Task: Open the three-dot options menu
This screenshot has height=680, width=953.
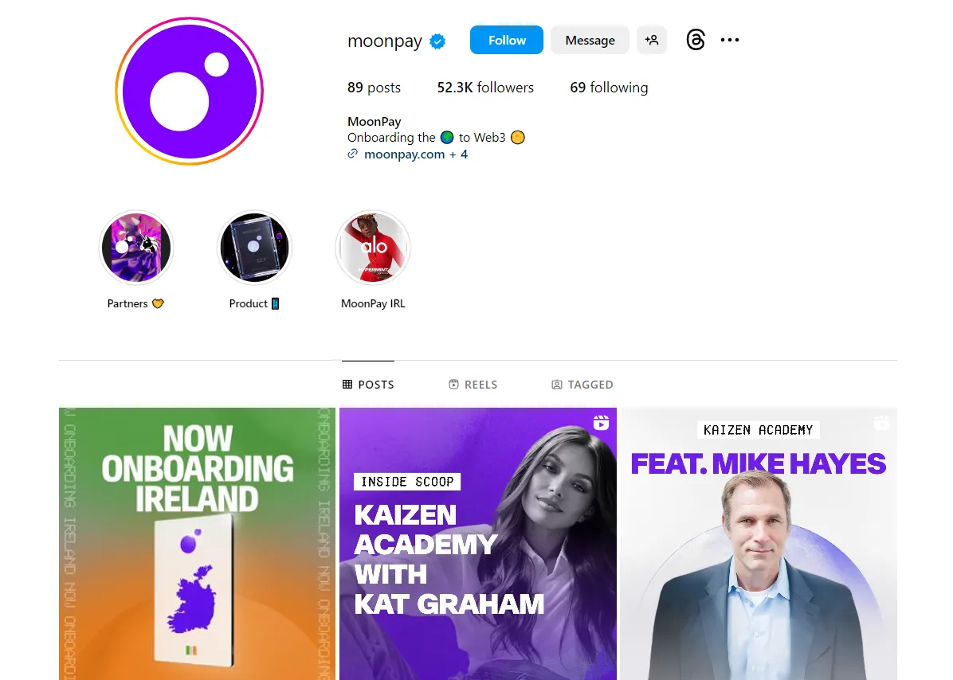Action: coord(729,40)
